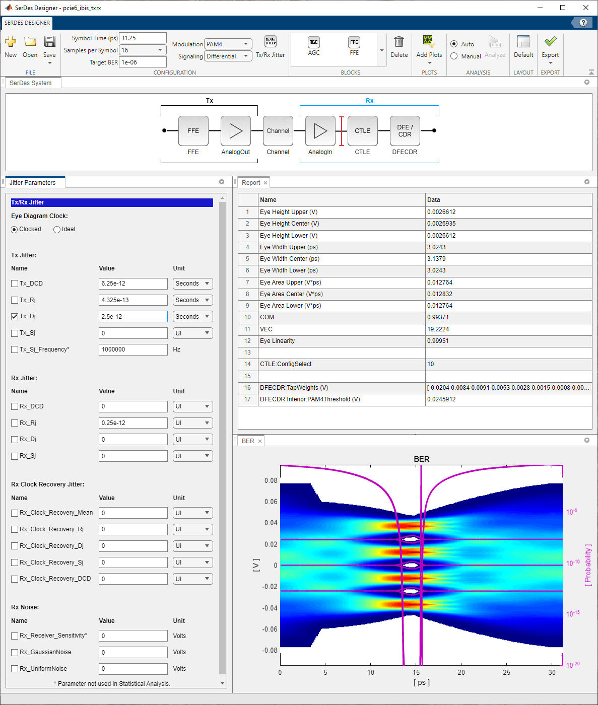Enable the Tx_DCD checkbox
Image resolution: width=598 pixels, height=705 pixels.
tap(15, 284)
